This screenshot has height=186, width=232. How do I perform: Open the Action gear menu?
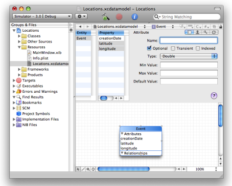[x=81, y=16]
